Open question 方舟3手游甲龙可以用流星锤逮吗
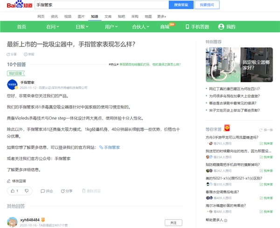This screenshot has width=280, height=228. [232, 138]
